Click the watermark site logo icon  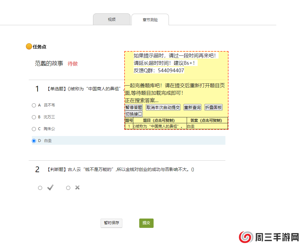(x=246, y=238)
